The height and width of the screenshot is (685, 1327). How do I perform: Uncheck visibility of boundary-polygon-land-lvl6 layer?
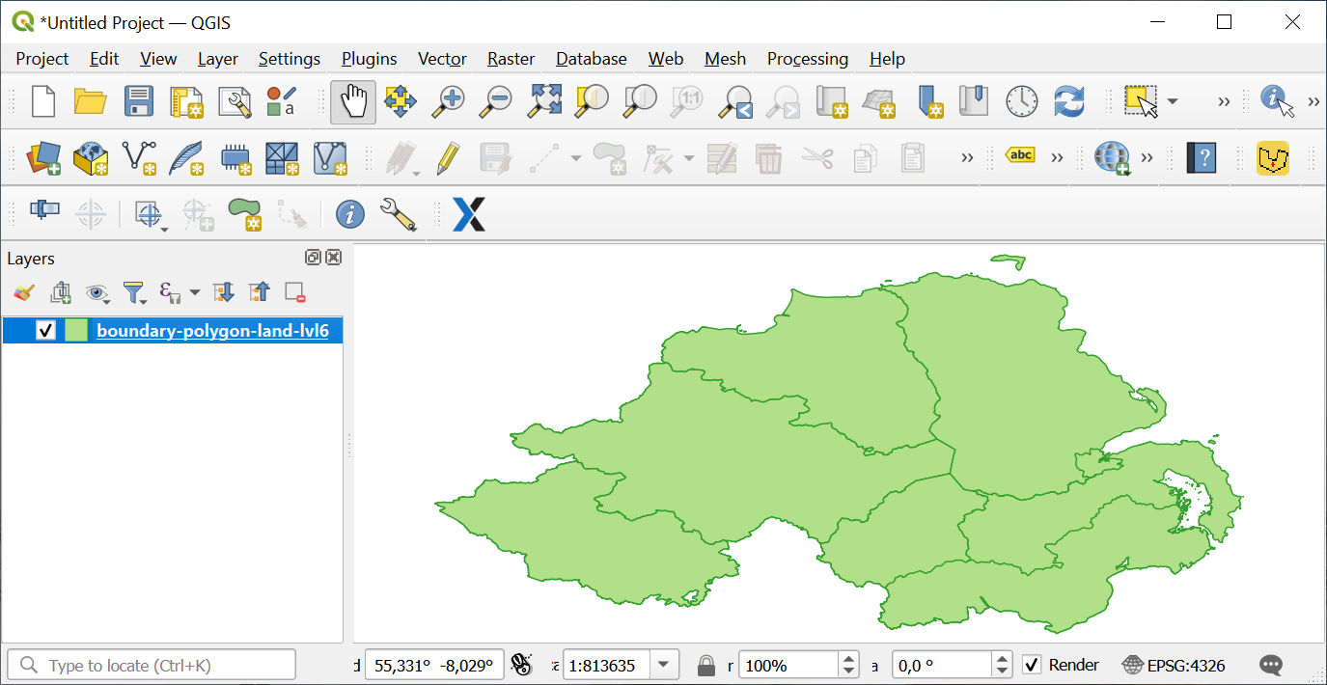coord(45,330)
